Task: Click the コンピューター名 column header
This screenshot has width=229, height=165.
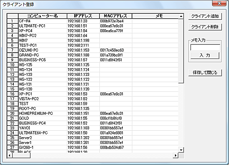Action: click(43, 16)
